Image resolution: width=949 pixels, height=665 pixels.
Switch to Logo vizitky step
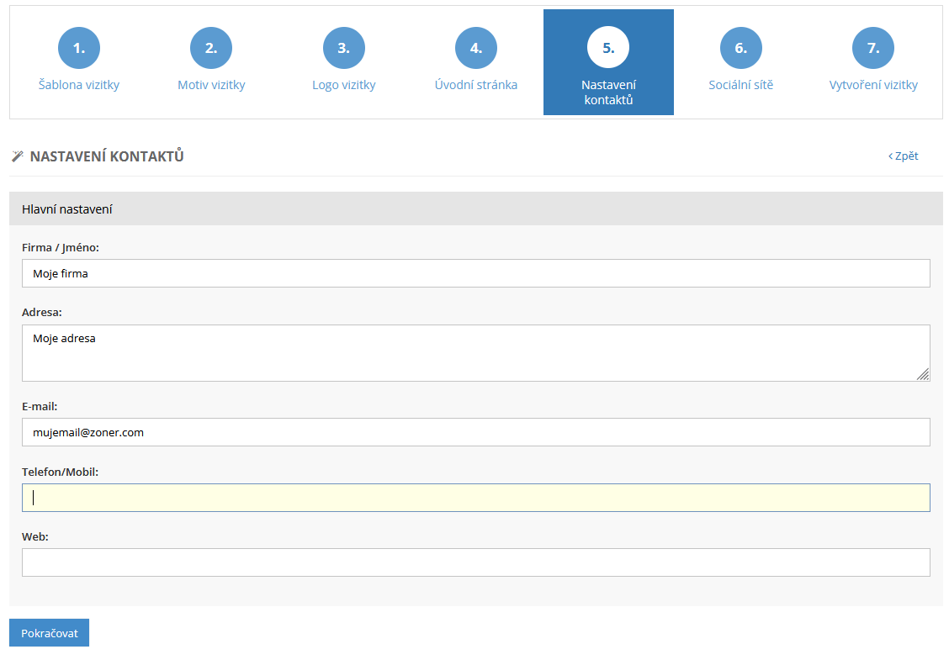[x=343, y=85]
